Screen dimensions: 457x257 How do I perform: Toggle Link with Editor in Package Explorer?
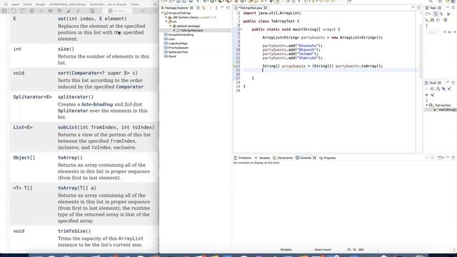[x=204, y=8]
